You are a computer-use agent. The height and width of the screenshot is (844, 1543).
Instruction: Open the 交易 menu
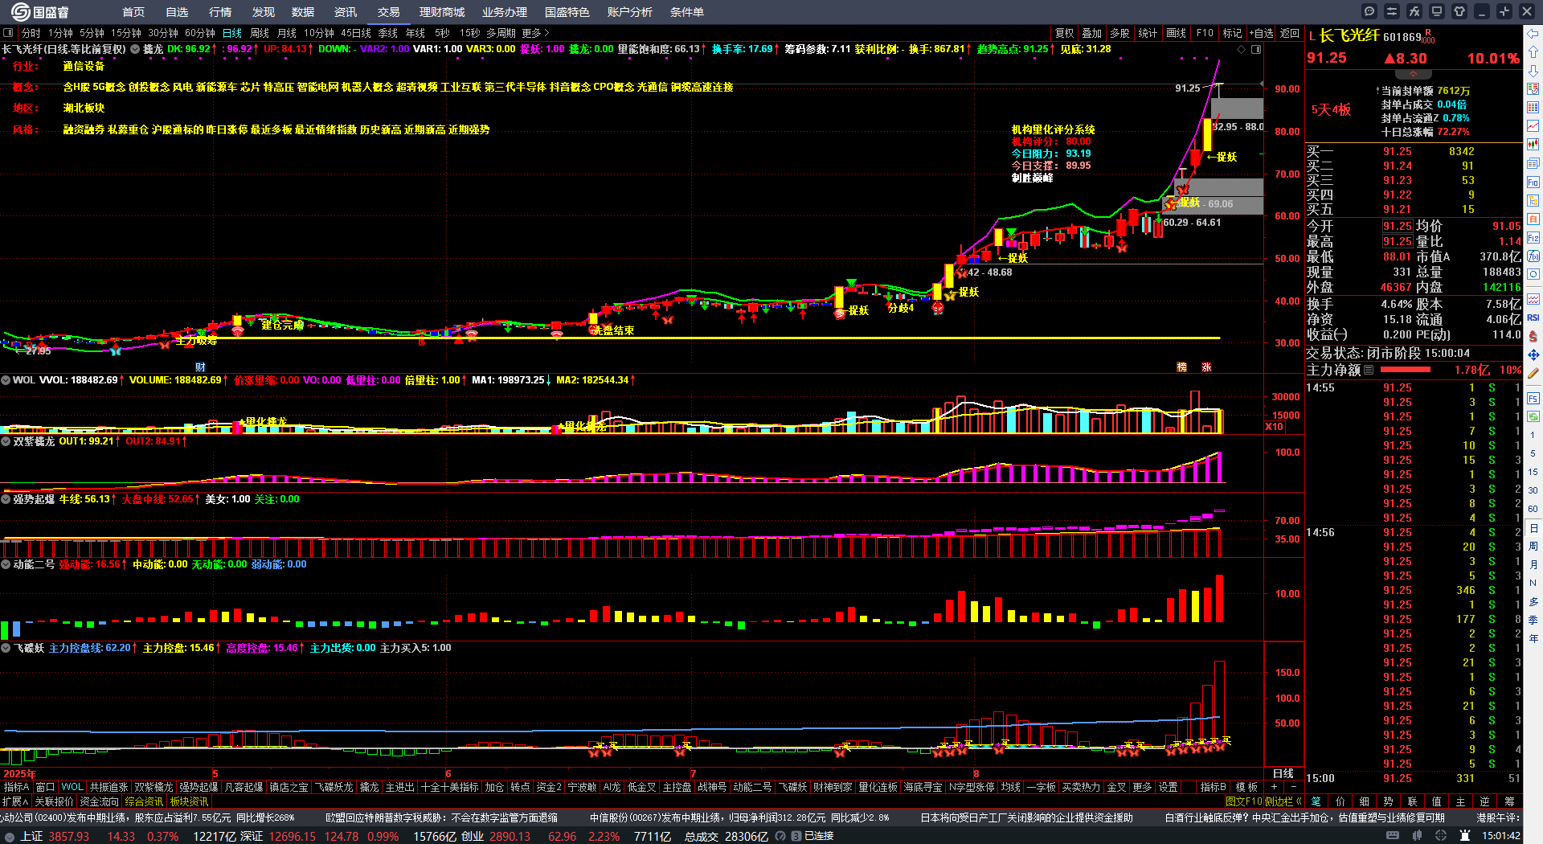click(x=389, y=12)
